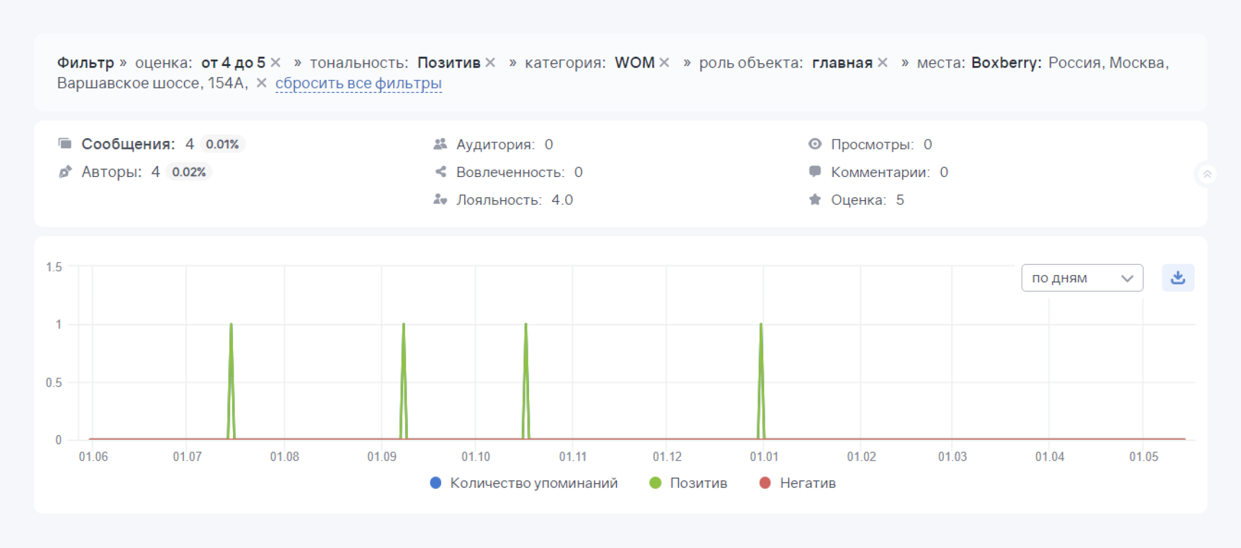Click the 0.01% messages share badge
Viewport: 1241px width, 548px height.
point(222,144)
